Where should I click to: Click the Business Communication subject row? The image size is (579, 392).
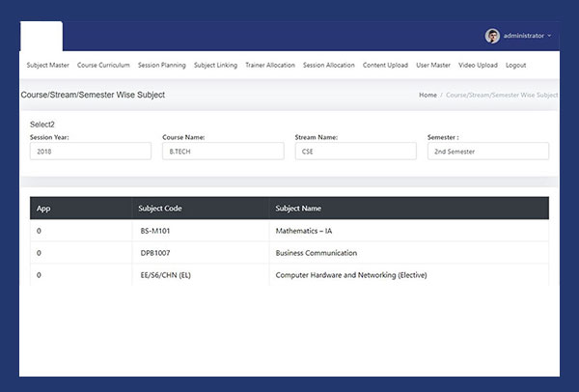click(289, 253)
